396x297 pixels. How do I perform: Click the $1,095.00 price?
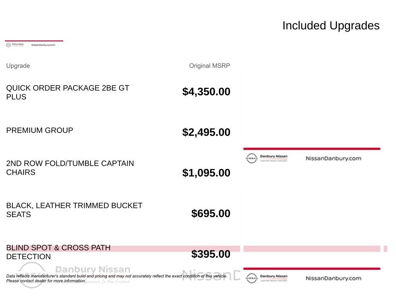click(x=206, y=173)
